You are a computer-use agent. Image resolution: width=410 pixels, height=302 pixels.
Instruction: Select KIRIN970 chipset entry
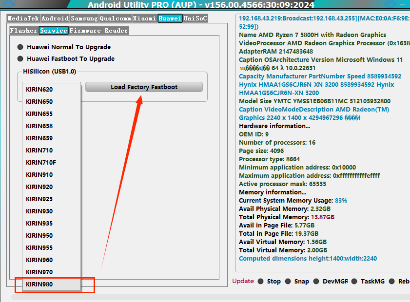coord(52,272)
